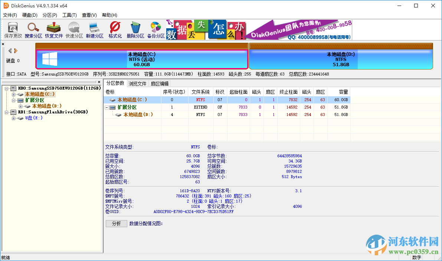The height and width of the screenshot is (261, 442).
Task: Switch to the 浏览文件 tab
Action: click(137, 83)
